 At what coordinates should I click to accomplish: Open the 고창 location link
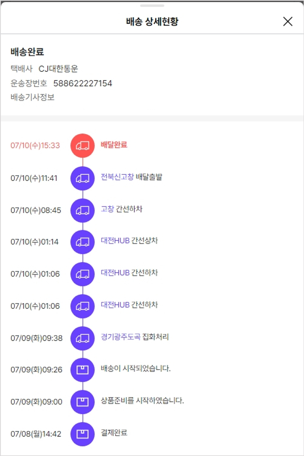pyautogui.click(x=107, y=209)
